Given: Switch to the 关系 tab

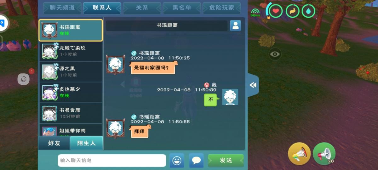Looking at the screenshot, I should tap(142, 8).
